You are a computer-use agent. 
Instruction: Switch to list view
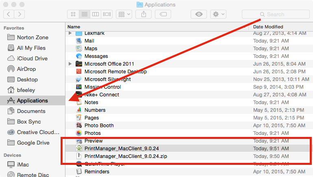85,14
